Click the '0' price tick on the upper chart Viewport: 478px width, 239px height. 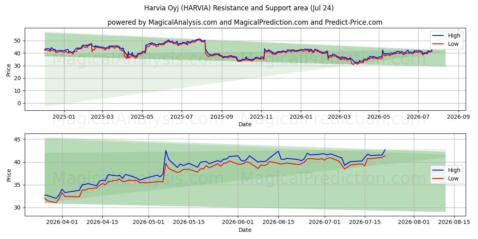pos(20,103)
